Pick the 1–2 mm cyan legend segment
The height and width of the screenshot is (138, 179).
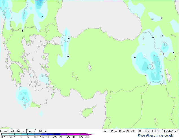(x=18, y=134)
